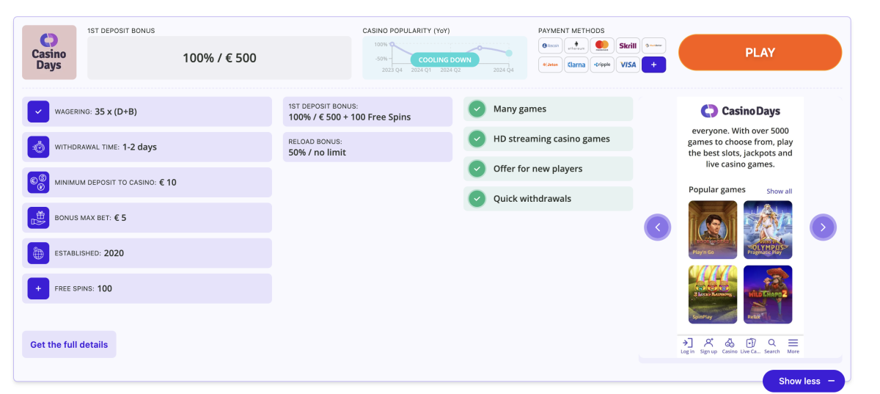Select the Klarna payment icon
880x394 pixels.
(x=576, y=65)
